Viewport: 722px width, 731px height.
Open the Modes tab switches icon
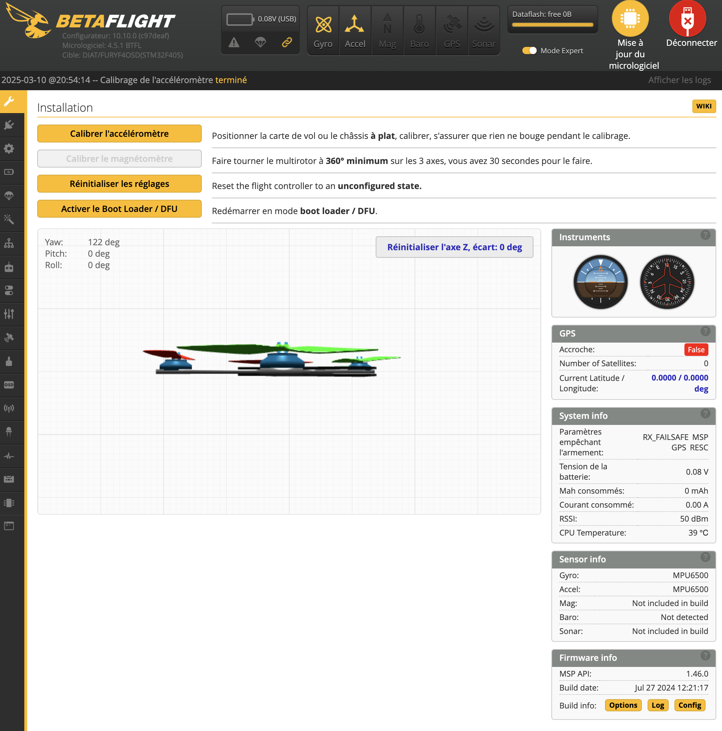click(x=9, y=291)
